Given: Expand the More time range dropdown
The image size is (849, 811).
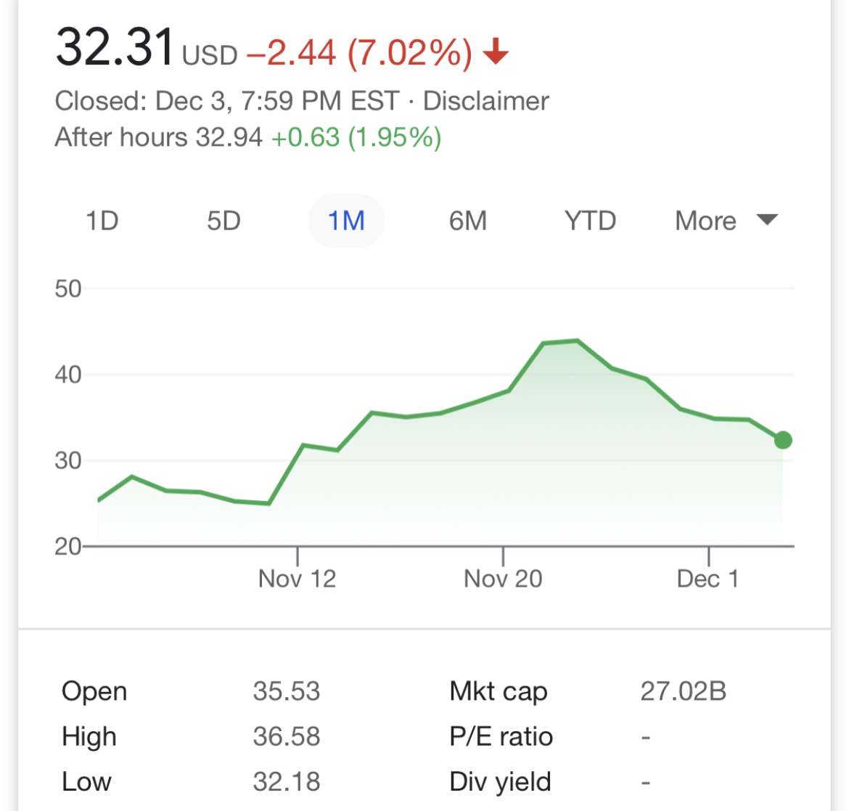Looking at the screenshot, I should [726, 221].
